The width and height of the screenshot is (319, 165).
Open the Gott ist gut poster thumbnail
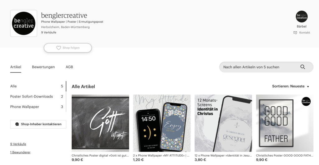point(100,123)
